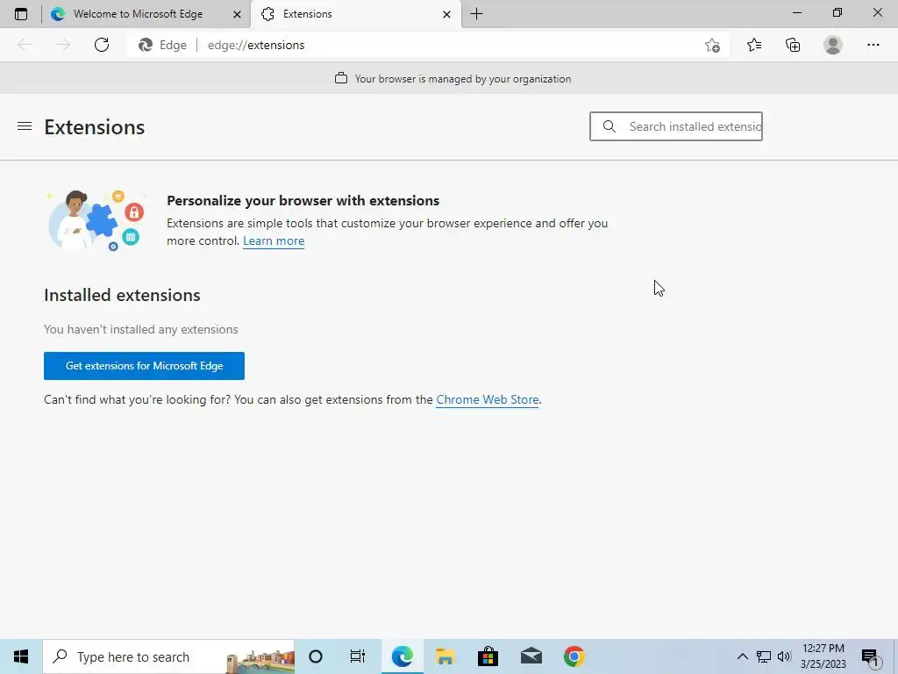Click the browser forward arrow
This screenshot has height=674, width=898.
(63, 45)
